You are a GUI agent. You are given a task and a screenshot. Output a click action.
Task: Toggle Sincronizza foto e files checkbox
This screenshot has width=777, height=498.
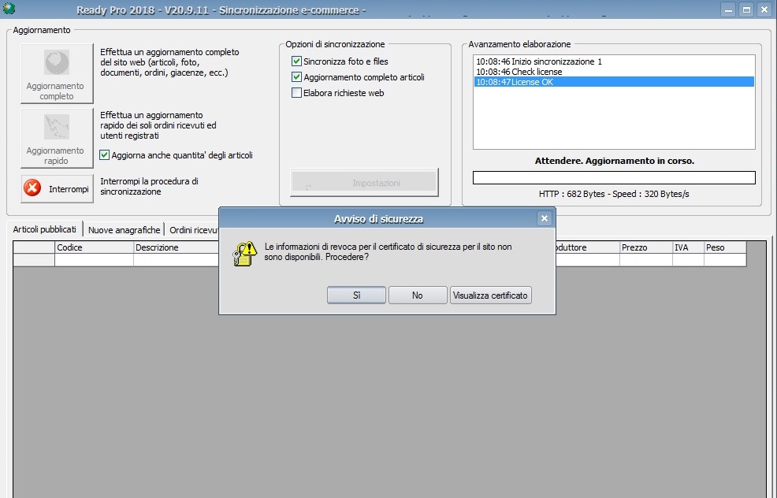pos(296,61)
